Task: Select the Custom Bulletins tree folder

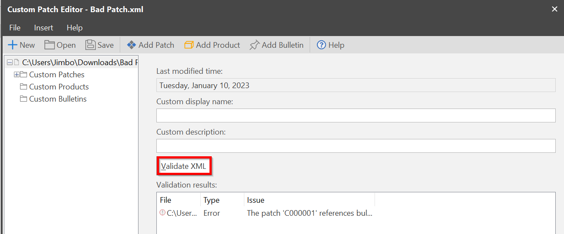Action: point(57,99)
